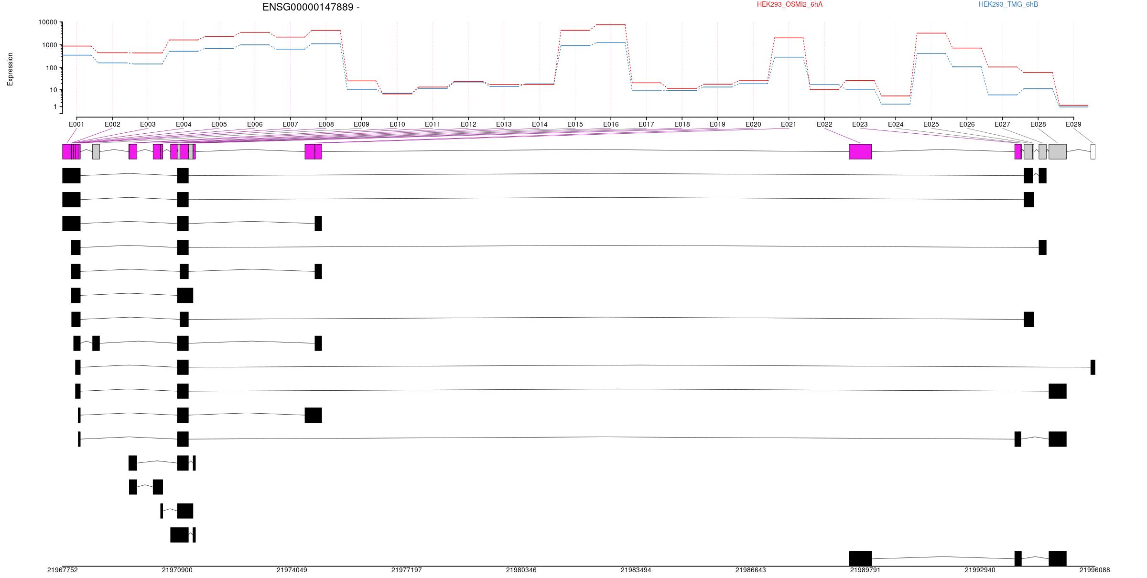Image resolution: width=1147 pixels, height=578 pixels.
Task: Click genomic coordinate 21970900
Action: pos(177,570)
